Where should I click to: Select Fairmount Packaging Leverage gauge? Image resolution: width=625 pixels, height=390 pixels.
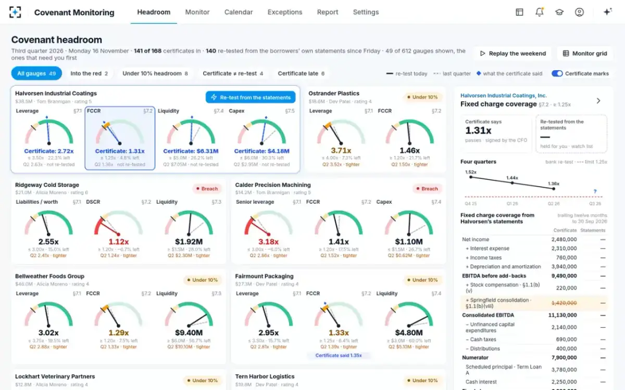click(269, 320)
